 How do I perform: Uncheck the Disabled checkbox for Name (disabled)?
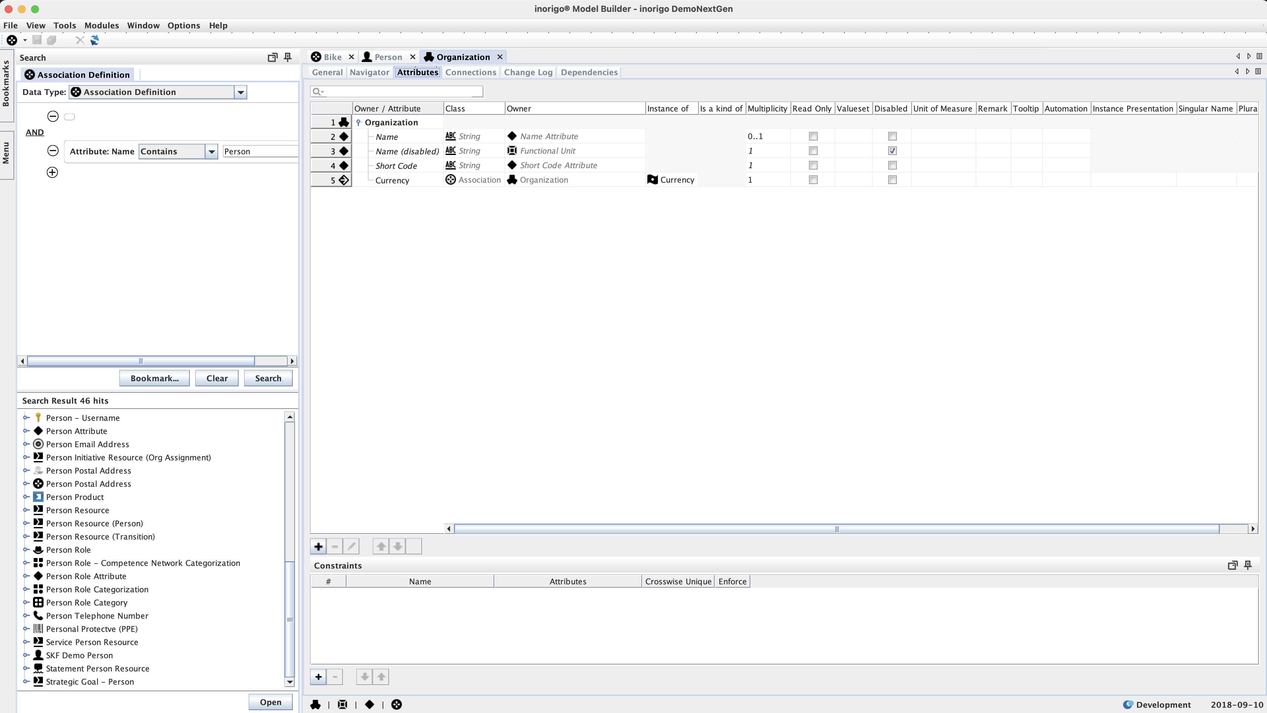click(x=892, y=151)
